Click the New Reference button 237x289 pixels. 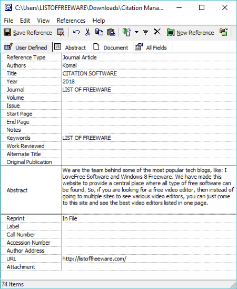pyautogui.click(x=191, y=33)
